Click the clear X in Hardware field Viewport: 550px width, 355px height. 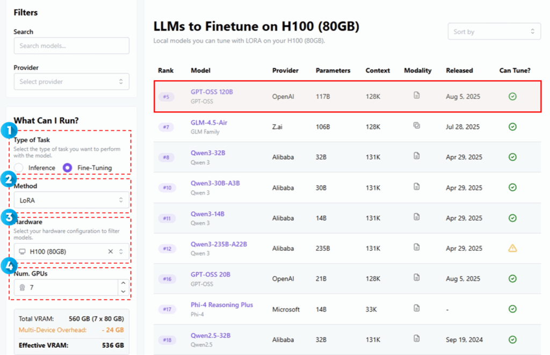coord(111,251)
